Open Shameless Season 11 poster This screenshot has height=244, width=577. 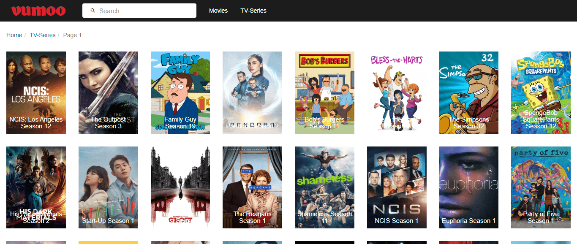point(324,187)
